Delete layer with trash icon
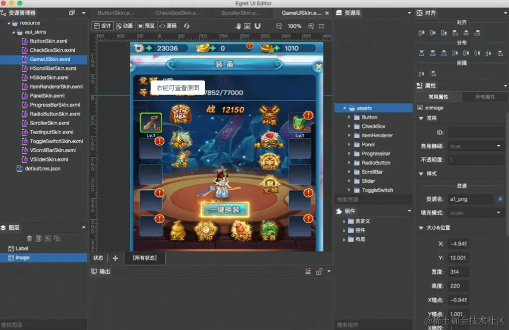Image resolution: width=509 pixels, height=330 pixels. (x=29, y=238)
